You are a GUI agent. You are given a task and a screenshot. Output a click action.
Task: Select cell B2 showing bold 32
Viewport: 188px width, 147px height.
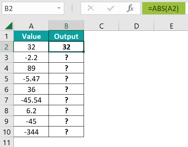pyautogui.click(x=66, y=47)
